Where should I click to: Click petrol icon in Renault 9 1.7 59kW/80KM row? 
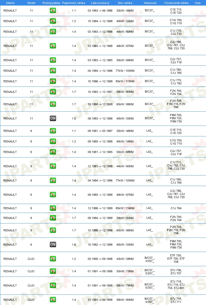(53, 218)
